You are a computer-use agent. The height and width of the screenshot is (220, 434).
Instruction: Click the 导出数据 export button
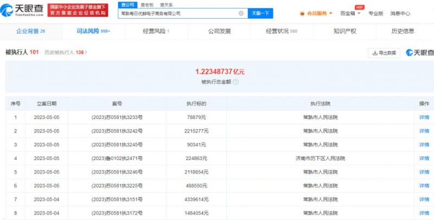point(384,53)
